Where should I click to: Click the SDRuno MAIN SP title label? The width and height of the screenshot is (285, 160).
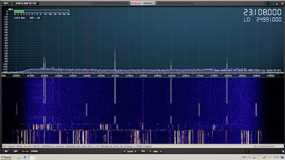(x=142, y=3)
